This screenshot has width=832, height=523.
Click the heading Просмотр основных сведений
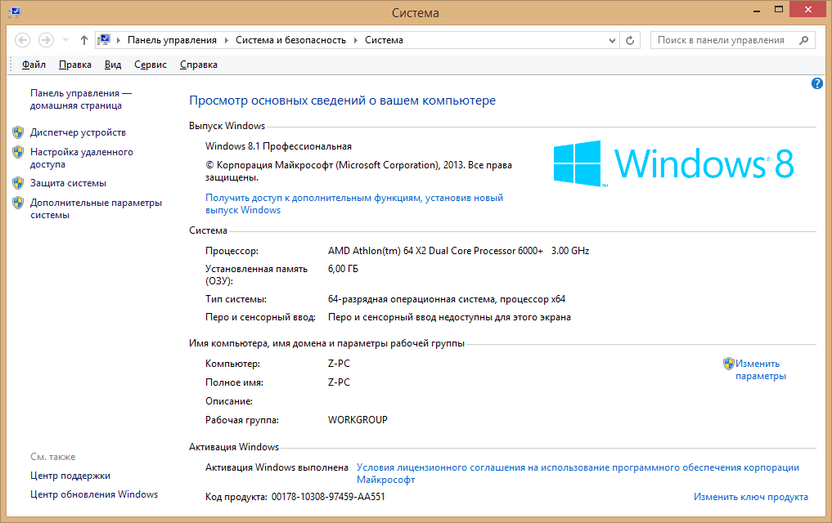coord(342,101)
